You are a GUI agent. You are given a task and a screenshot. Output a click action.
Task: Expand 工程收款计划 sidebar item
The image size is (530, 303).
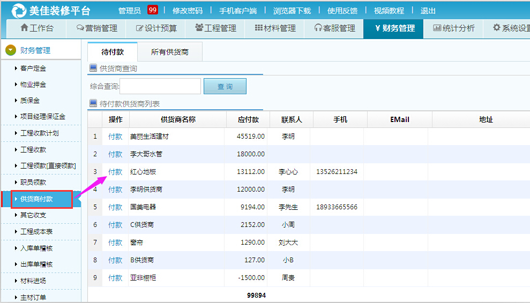[39, 133]
